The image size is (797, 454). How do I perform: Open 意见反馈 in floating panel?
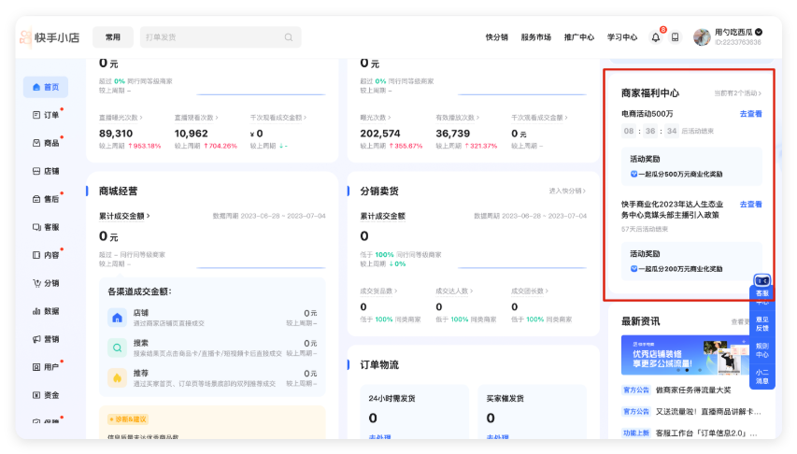point(761,324)
